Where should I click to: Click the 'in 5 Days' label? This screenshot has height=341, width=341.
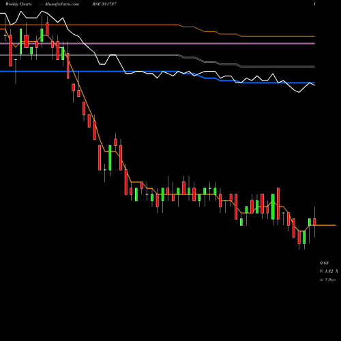tap(327, 280)
